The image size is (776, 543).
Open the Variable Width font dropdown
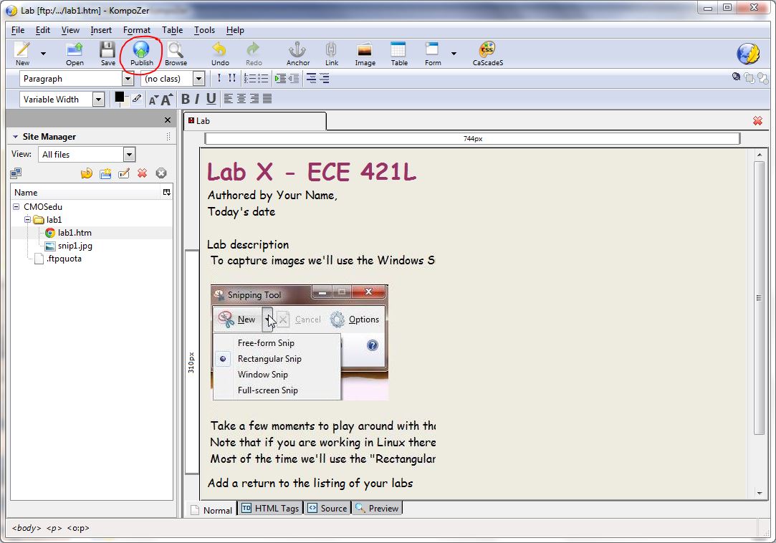click(98, 100)
